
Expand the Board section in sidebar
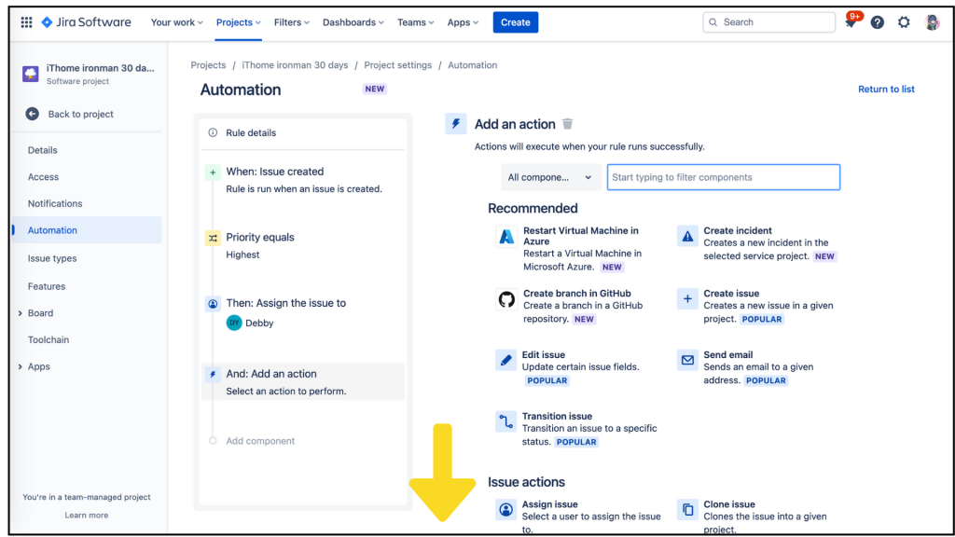pyautogui.click(x=21, y=313)
